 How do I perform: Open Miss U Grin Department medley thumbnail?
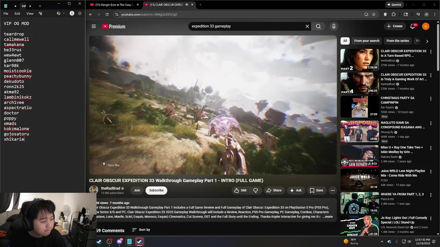click(x=360, y=156)
